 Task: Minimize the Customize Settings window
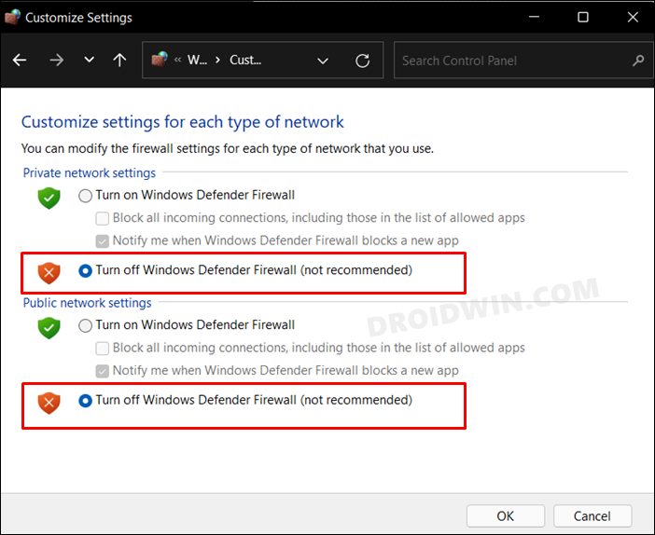tap(534, 17)
